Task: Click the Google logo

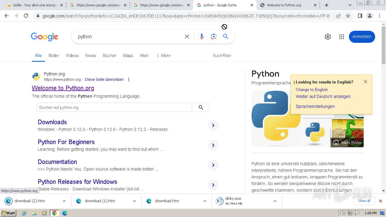Action: pyautogui.click(x=44, y=37)
